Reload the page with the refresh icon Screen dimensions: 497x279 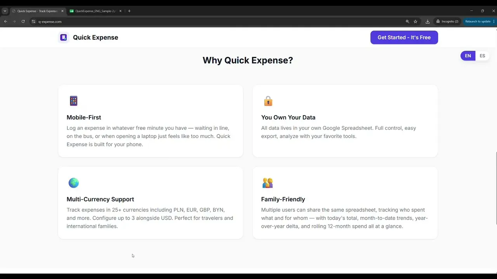point(23,22)
